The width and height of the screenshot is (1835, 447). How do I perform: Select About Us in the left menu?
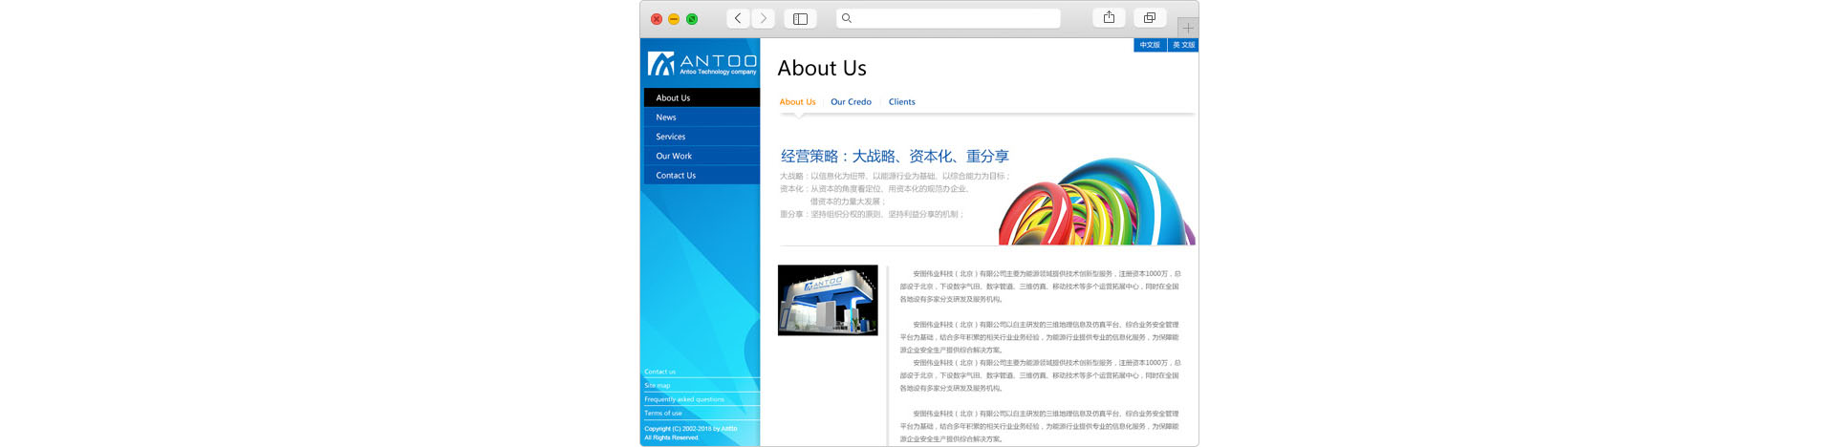[x=702, y=97]
